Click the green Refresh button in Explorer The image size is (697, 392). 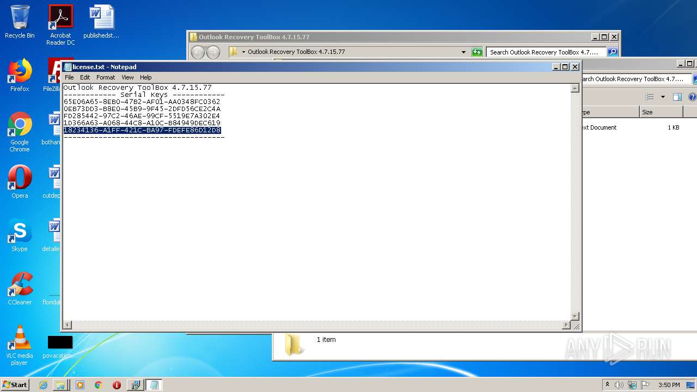coord(477,52)
